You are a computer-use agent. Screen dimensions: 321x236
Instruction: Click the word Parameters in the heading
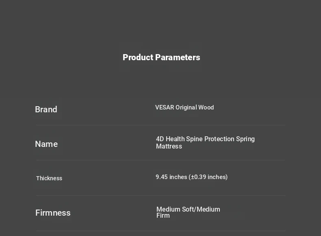[178, 57]
